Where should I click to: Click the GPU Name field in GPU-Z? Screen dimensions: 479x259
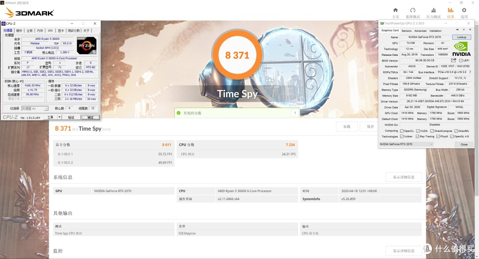coord(424,37)
